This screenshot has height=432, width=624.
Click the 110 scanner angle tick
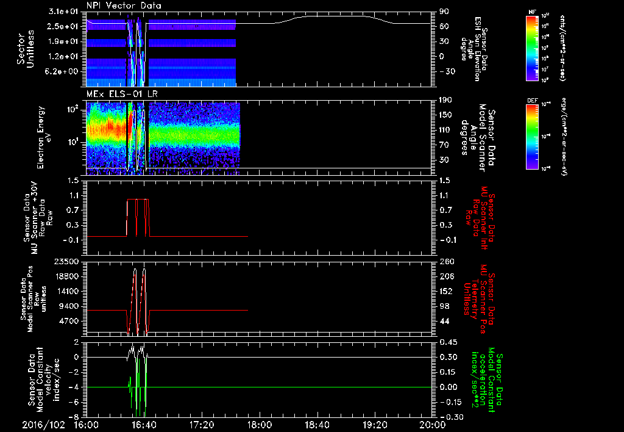click(445, 130)
